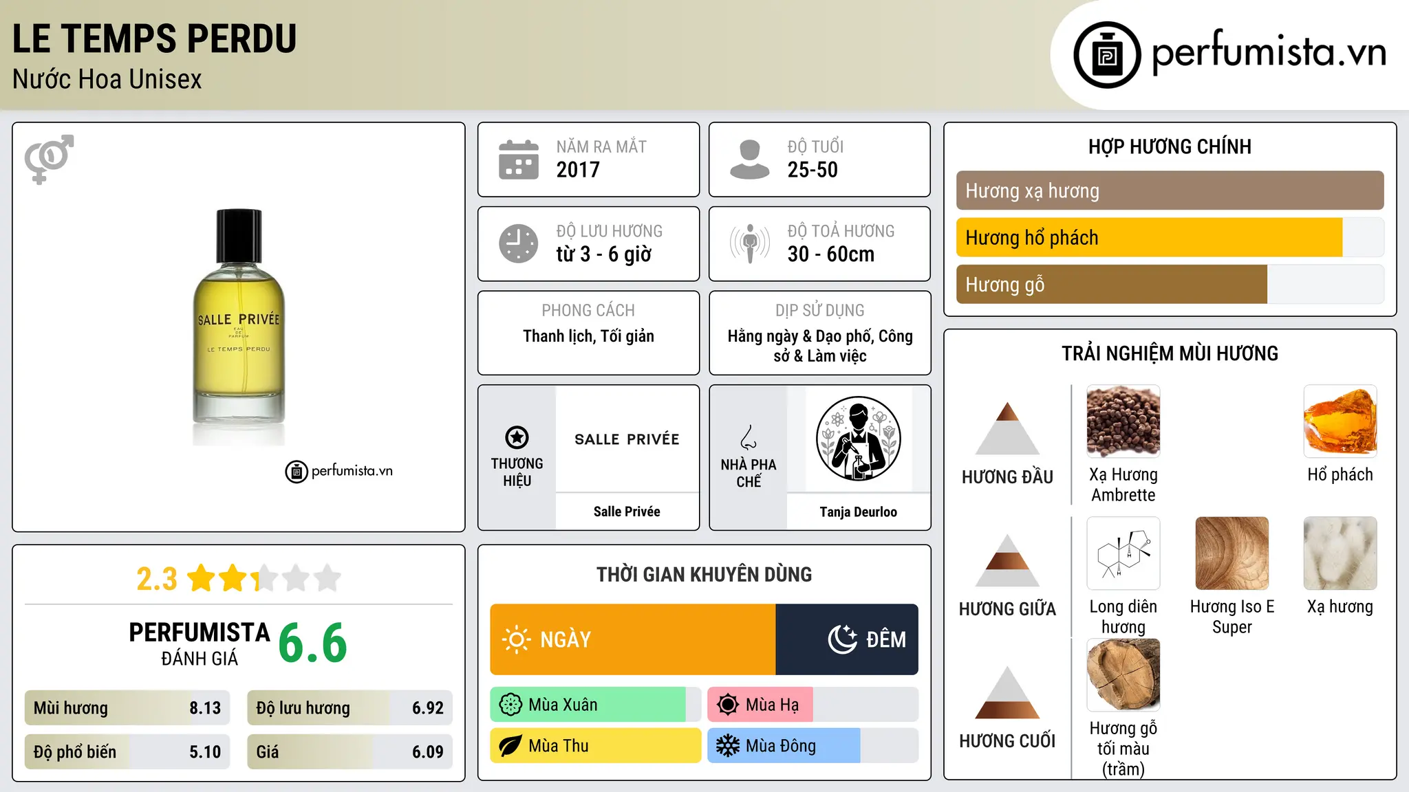Click the Mùi hương 8.13 score bar

click(x=127, y=708)
